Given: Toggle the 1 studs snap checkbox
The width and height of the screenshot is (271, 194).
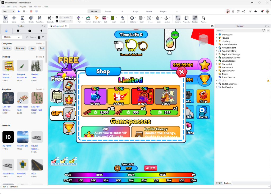Looking at the screenshot, I should coord(56,17).
